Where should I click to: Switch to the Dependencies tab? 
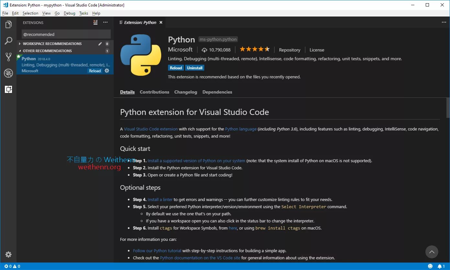pos(217,92)
